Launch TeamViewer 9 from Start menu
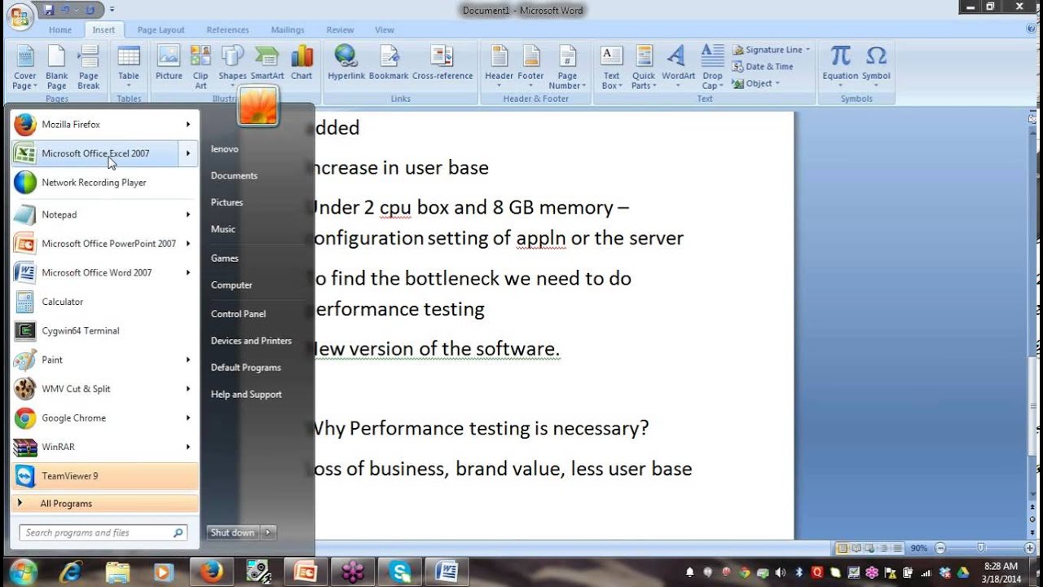The height and width of the screenshot is (587, 1043). 104,476
